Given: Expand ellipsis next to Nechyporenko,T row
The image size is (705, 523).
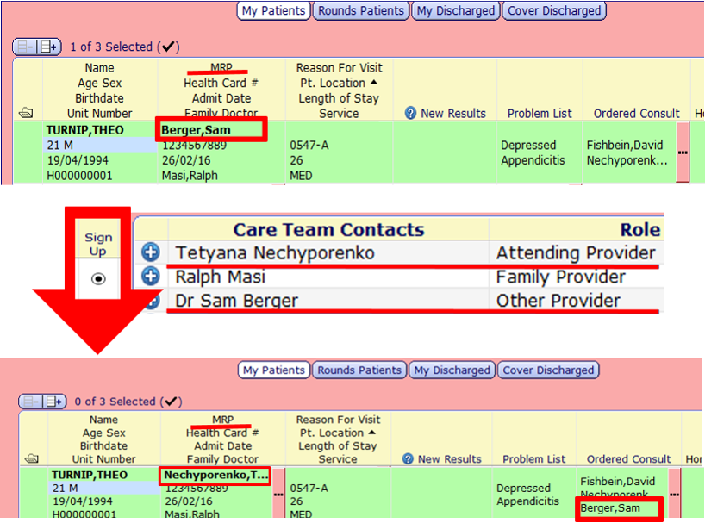Looking at the screenshot, I should point(280,493).
